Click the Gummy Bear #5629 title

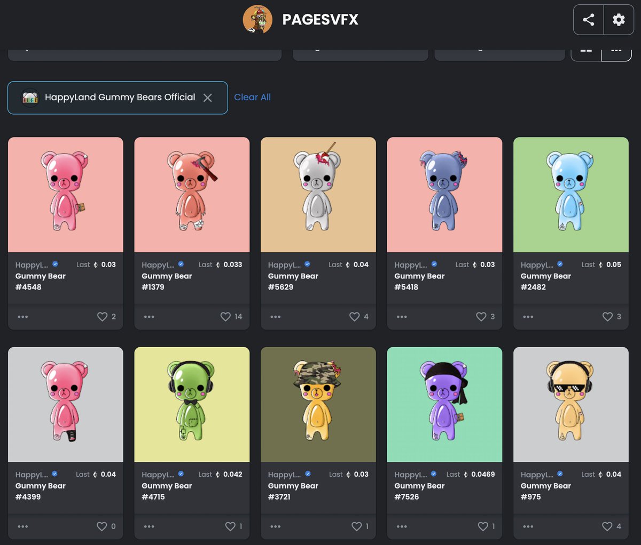click(293, 282)
